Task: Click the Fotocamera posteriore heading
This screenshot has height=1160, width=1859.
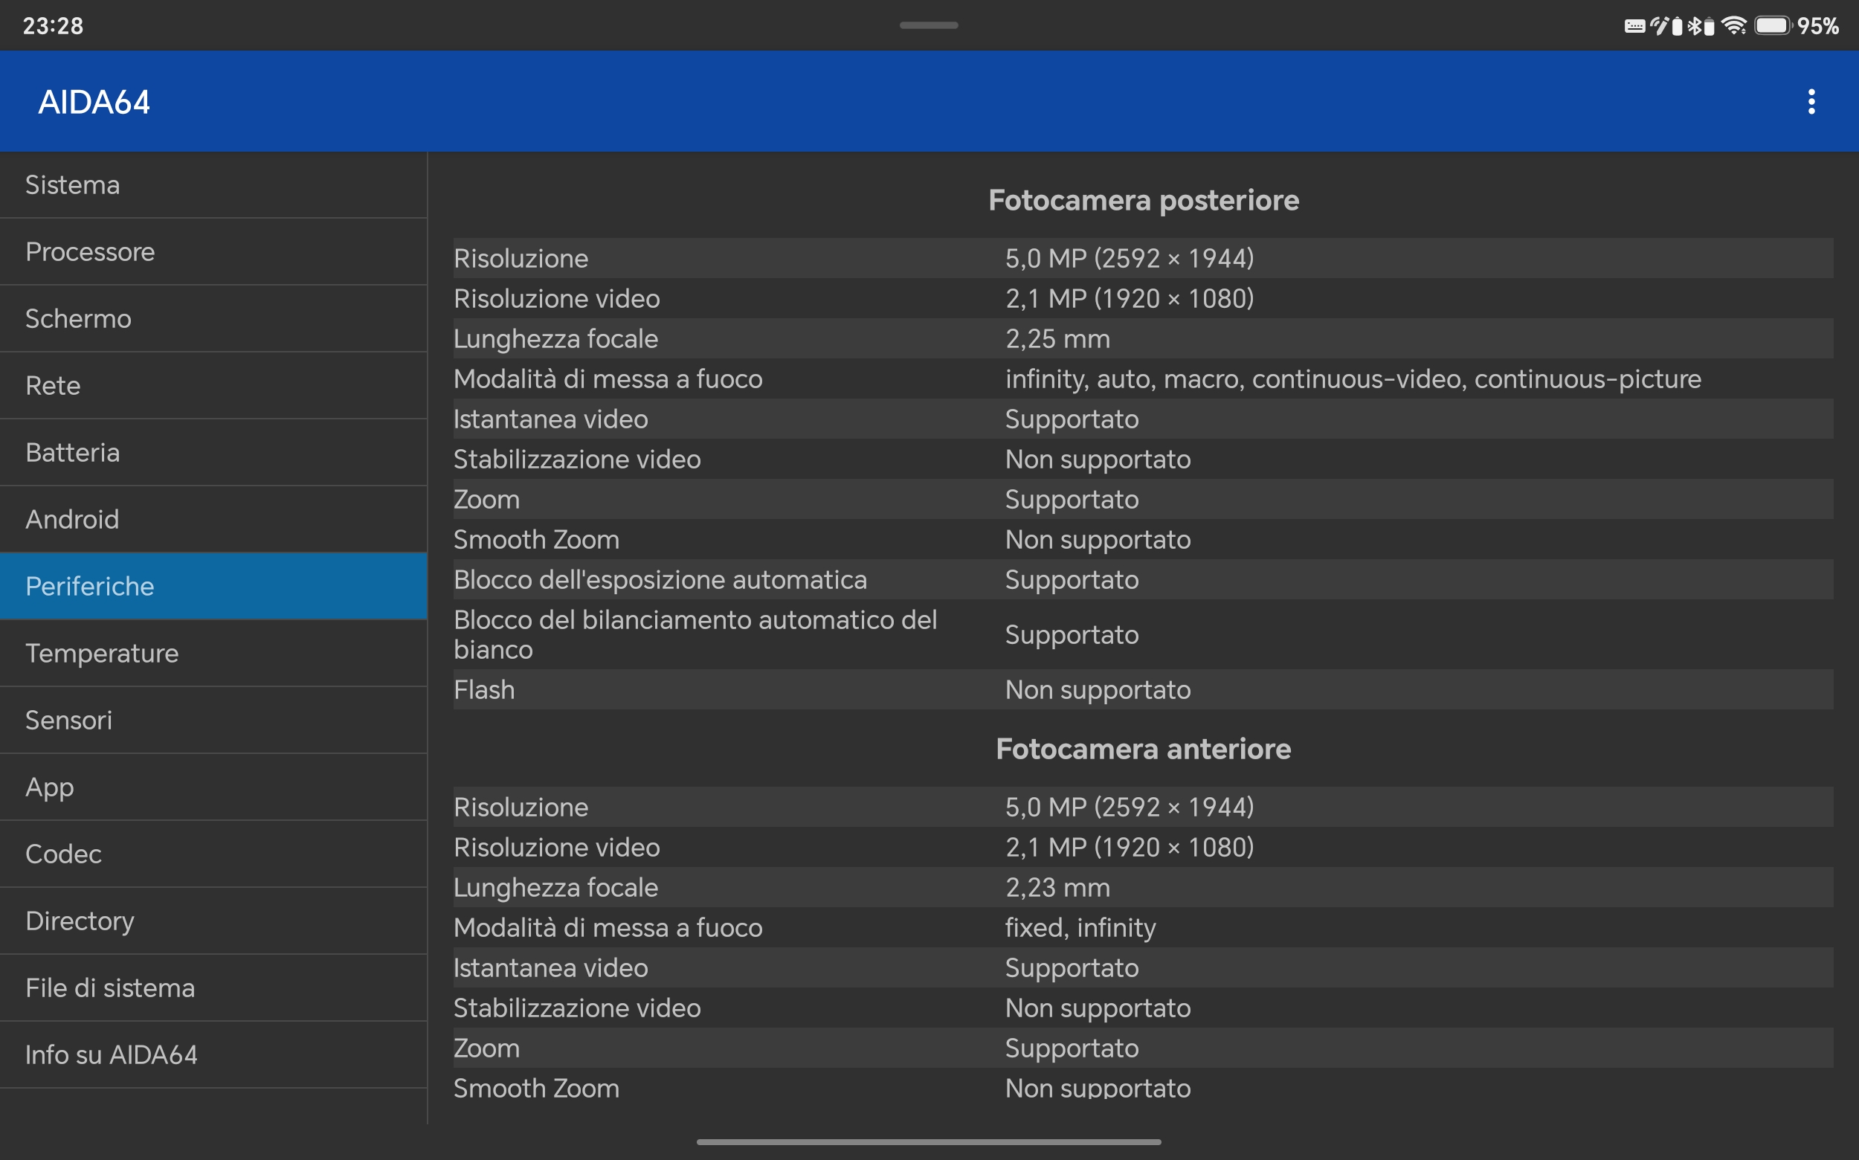Action: click(x=1143, y=200)
